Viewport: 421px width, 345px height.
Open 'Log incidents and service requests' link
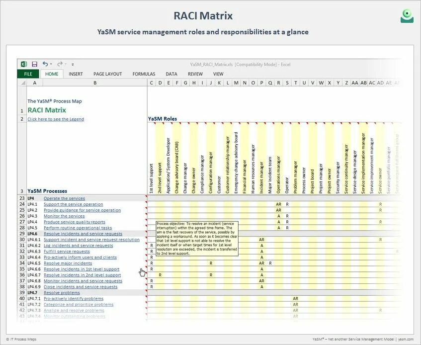click(x=78, y=246)
